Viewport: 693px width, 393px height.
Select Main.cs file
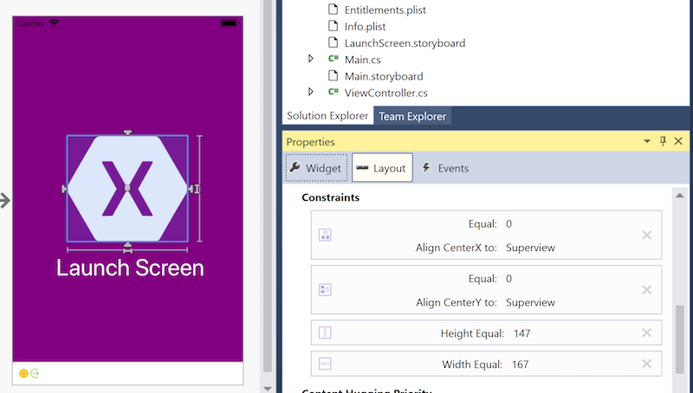362,60
